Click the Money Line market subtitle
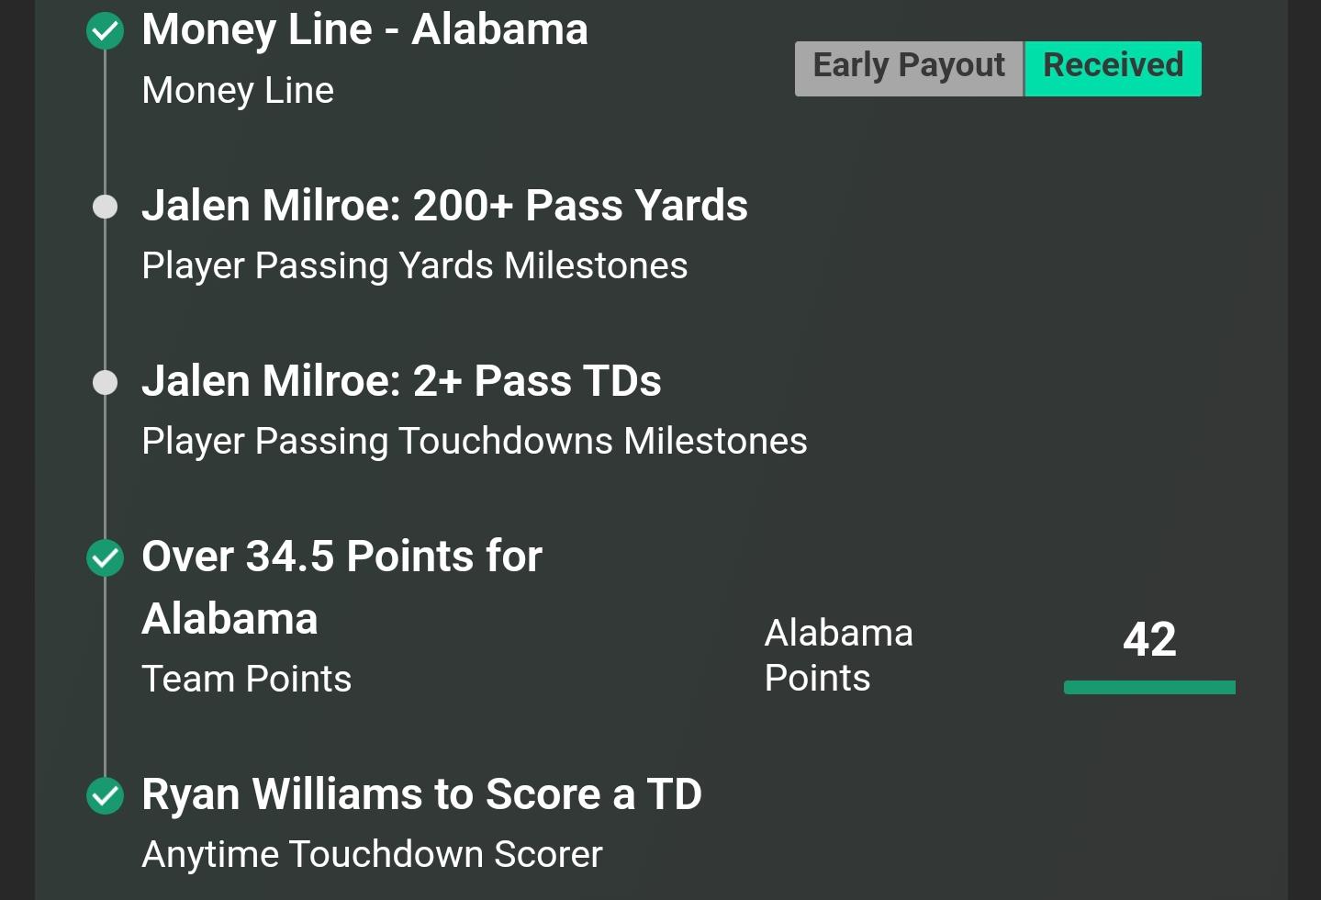This screenshot has width=1321, height=900. click(238, 91)
